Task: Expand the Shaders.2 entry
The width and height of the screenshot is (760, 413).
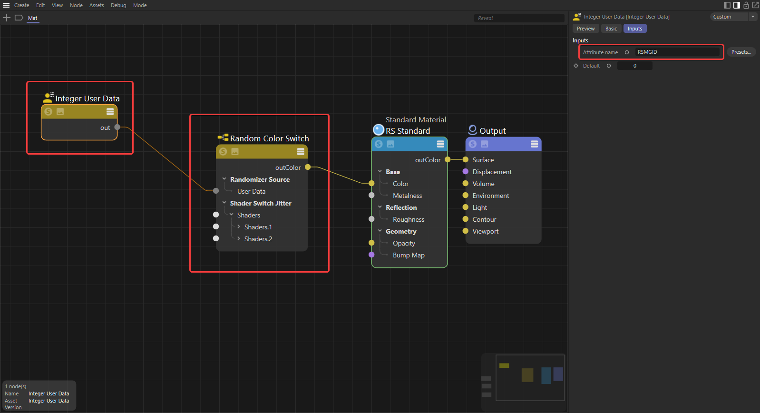Action: (239, 238)
